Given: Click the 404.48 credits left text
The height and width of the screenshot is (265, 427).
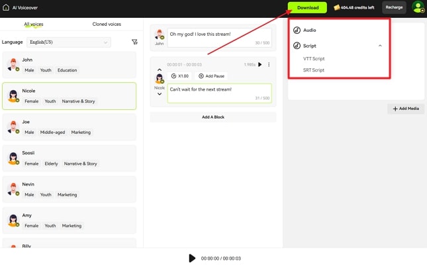Looking at the screenshot, I should (x=357, y=8).
